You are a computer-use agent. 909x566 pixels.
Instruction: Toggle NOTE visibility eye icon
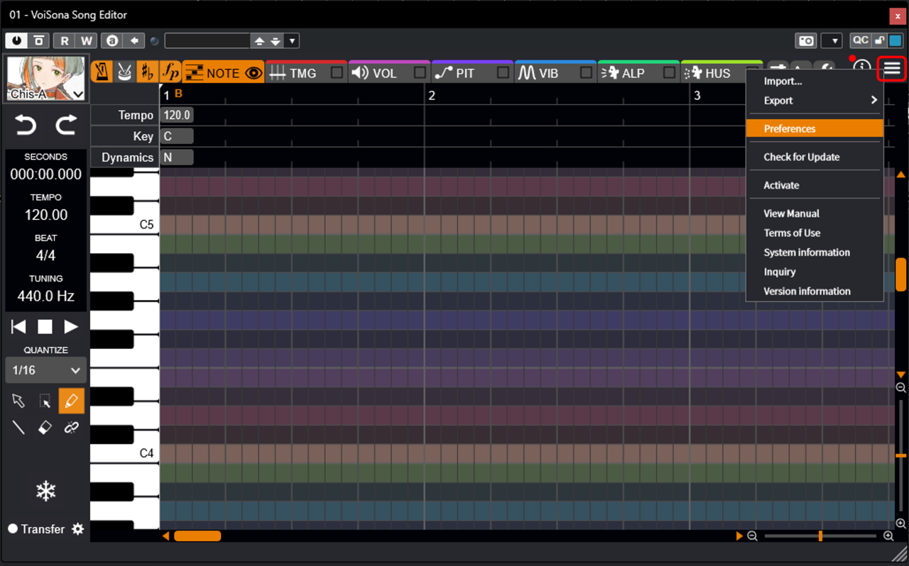[x=254, y=72]
